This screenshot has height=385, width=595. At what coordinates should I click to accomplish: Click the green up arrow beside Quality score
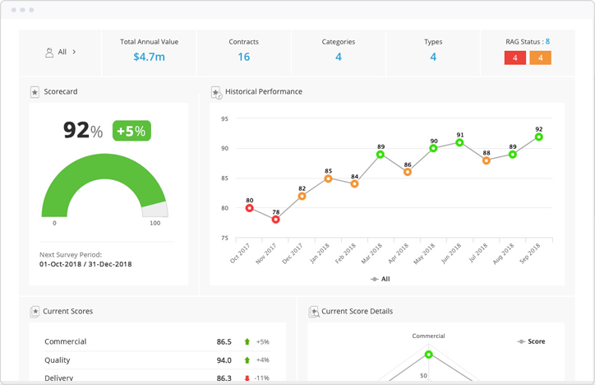pyautogui.click(x=247, y=360)
